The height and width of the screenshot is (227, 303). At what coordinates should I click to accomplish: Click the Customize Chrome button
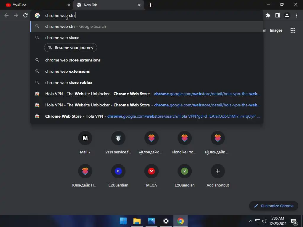274,206
